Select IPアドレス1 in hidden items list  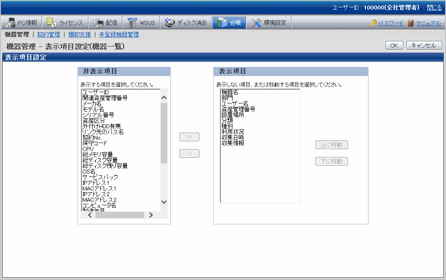121,183
